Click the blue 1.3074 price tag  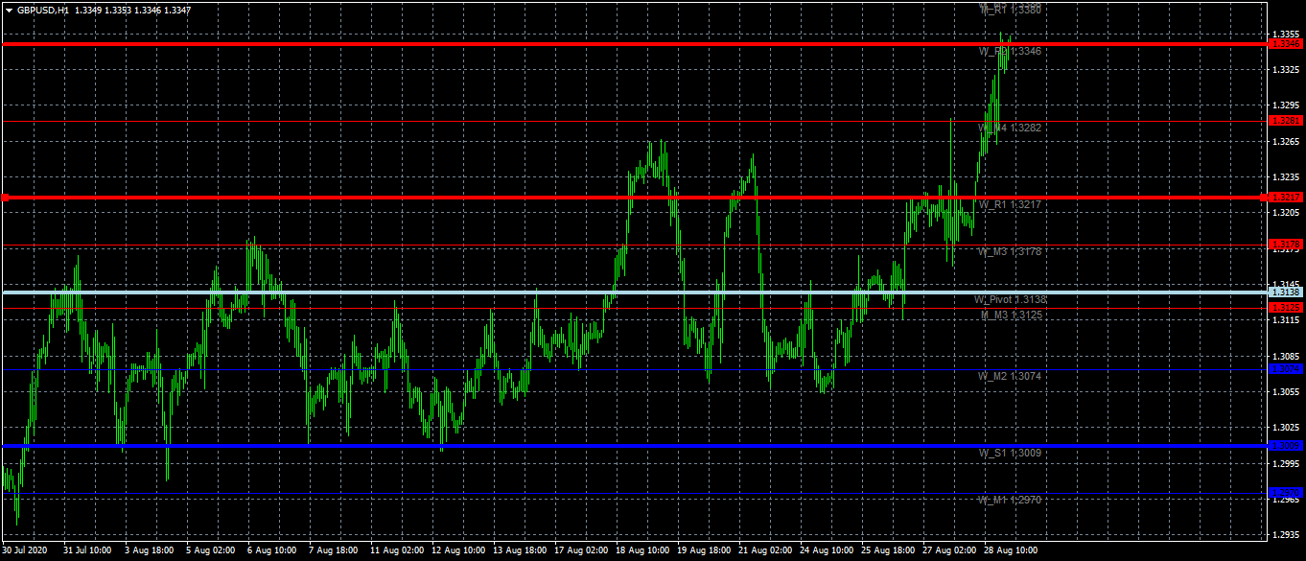pos(1285,368)
